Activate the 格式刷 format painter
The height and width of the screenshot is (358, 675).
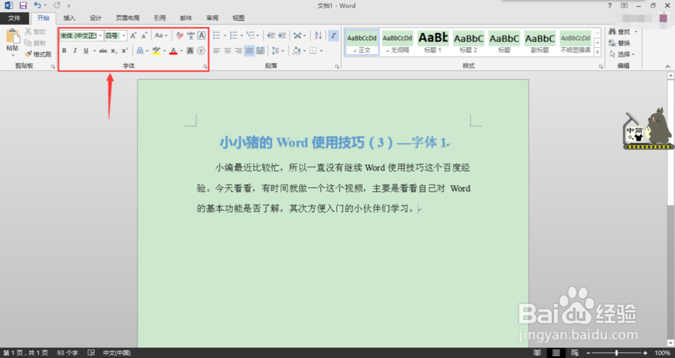[x=38, y=54]
